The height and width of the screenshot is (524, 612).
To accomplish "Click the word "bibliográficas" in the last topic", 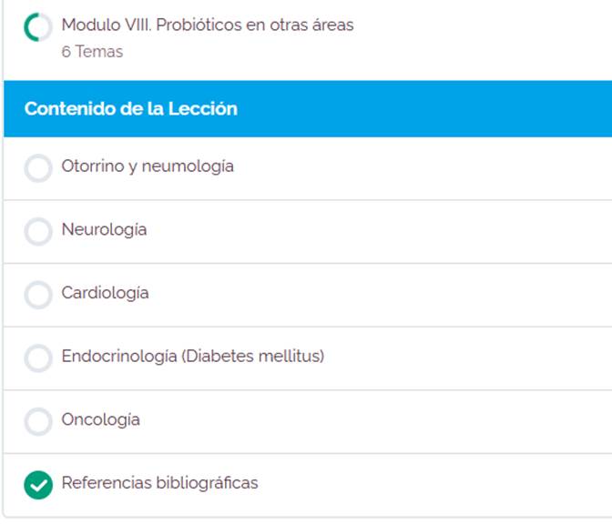I will click(x=205, y=483).
